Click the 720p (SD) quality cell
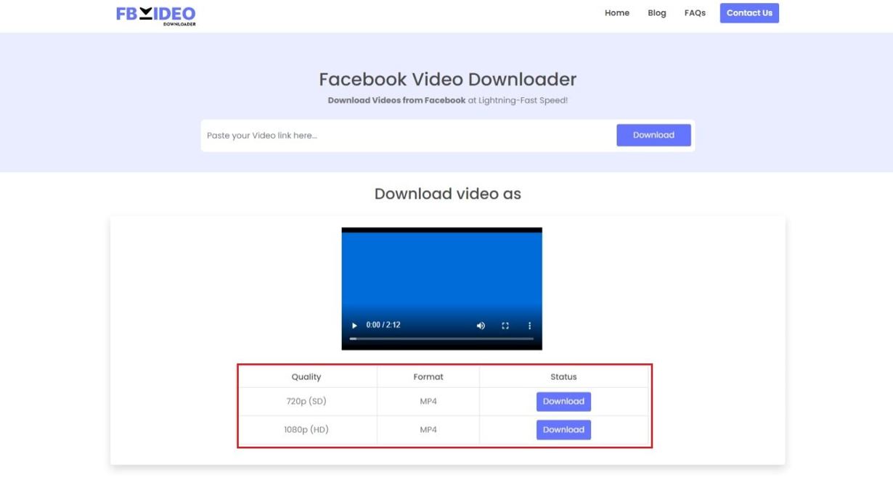This screenshot has width=893, height=488. [x=306, y=402]
